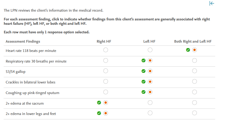Image resolution: width=248 pixels, height=139 pixels.
Task: Select Right HF for Heart rate 118
Action: coord(105,50)
